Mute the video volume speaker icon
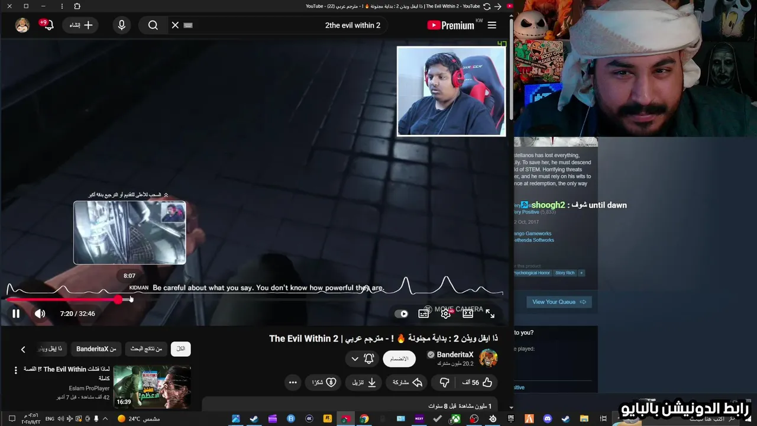The image size is (757, 426). [40, 314]
